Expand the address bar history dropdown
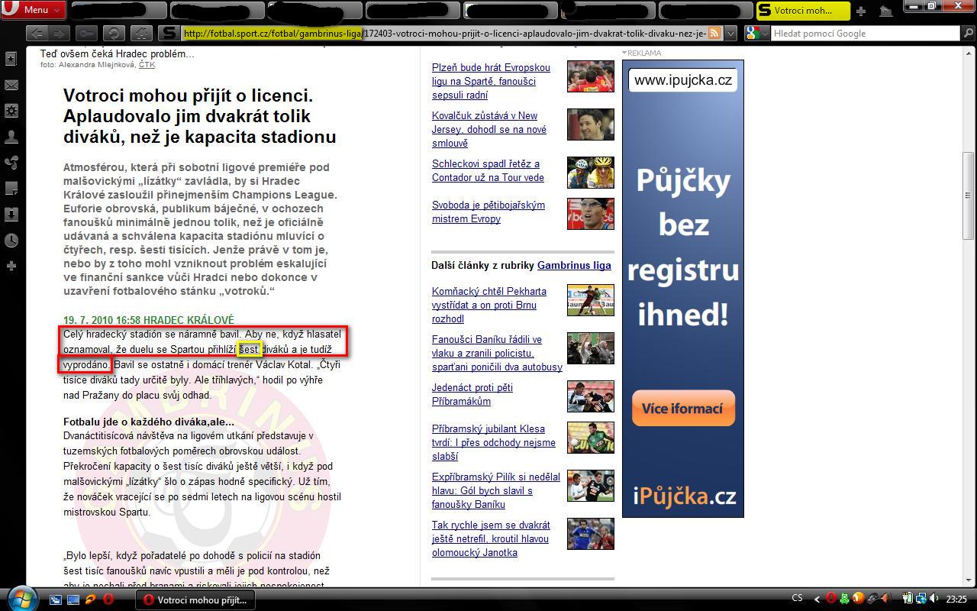This screenshot has width=977, height=611. 730,33
